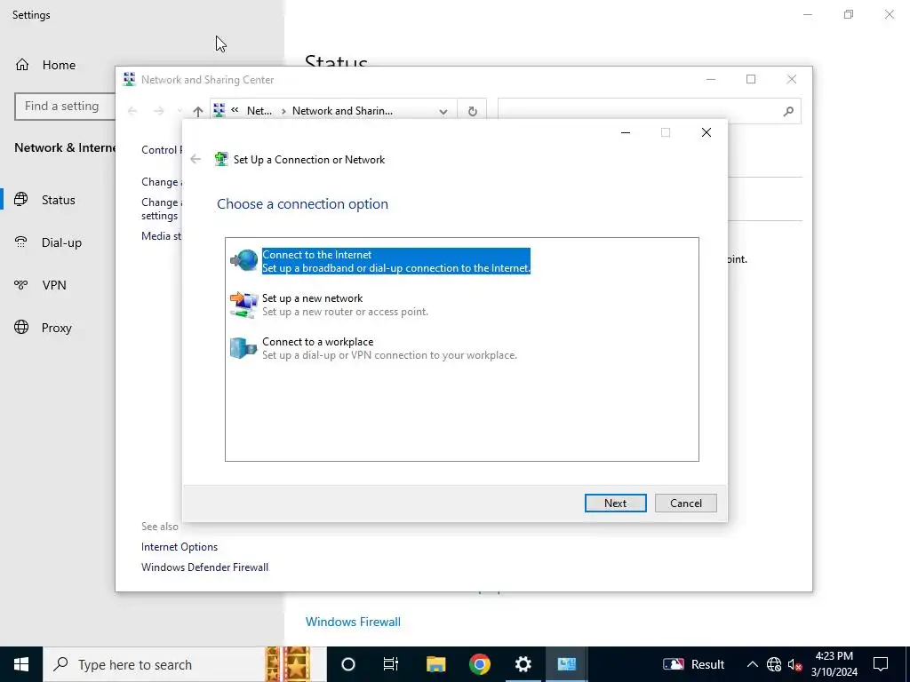The width and height of the screenshot is (910, 682).
Task: Click the muted volume tray icon
Action: coord(794,664)
